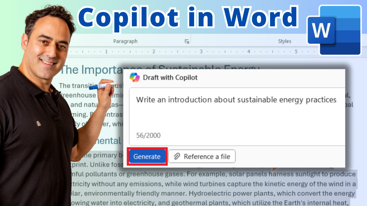
Task: Click the 'Draft with Copilot' dialog title
Action: (170, 78)
